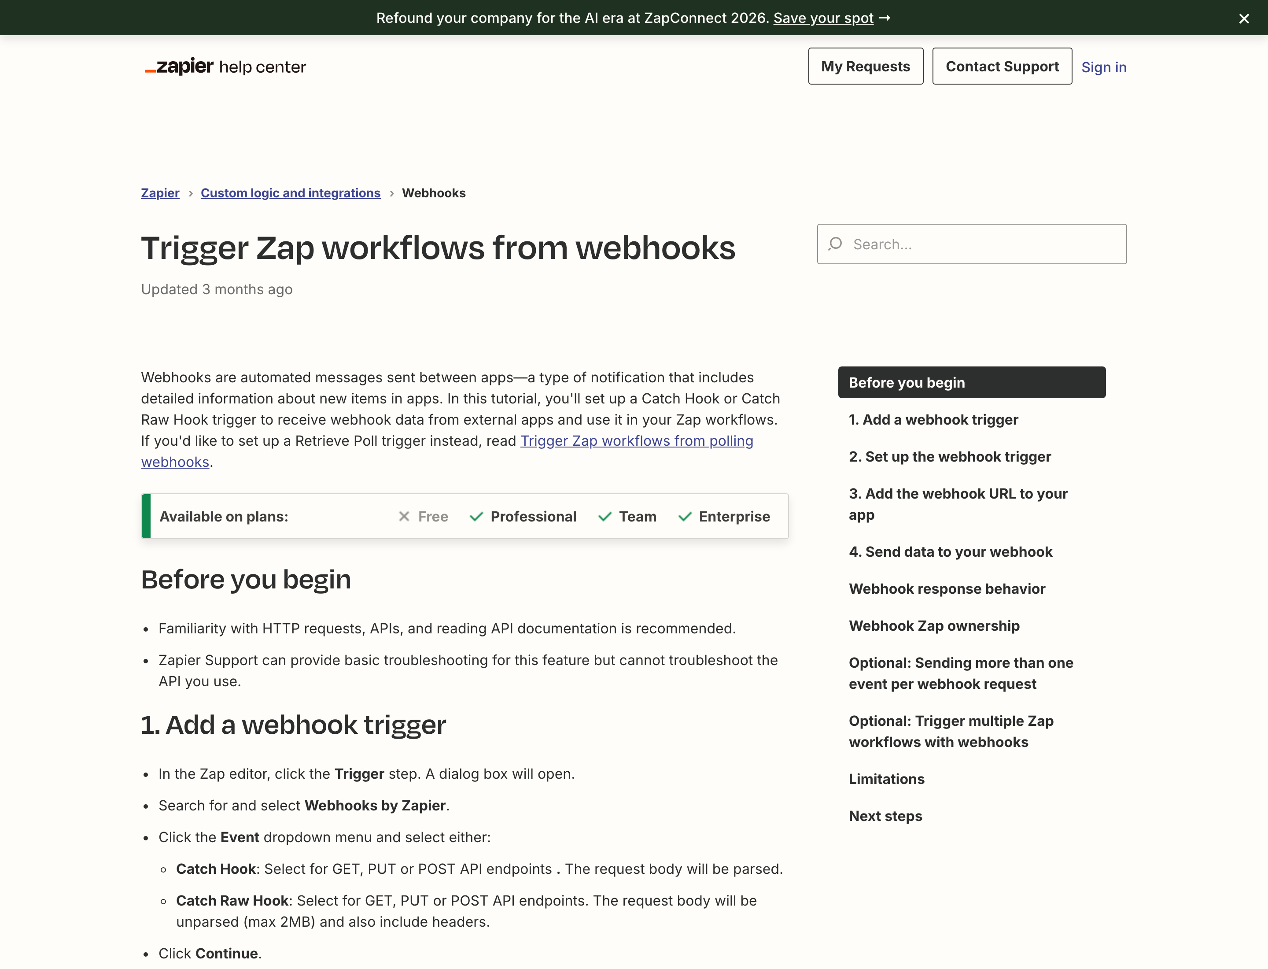Dismiss the ZapConnect banner with the X
1268x969 pixels.
tap(1244, 18)
